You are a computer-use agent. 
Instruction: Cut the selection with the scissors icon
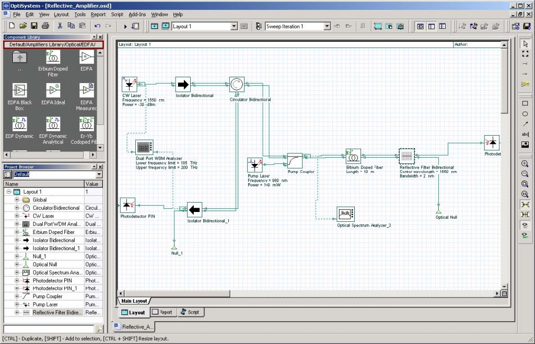click(60, 26)
